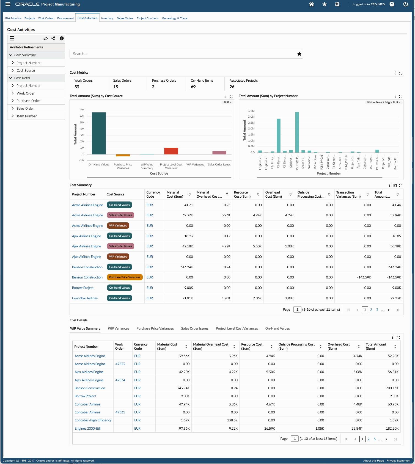Open the Inventory tab
Image resolution: width=415 pixels, height=464 pixels.
(x=107, y=18)
